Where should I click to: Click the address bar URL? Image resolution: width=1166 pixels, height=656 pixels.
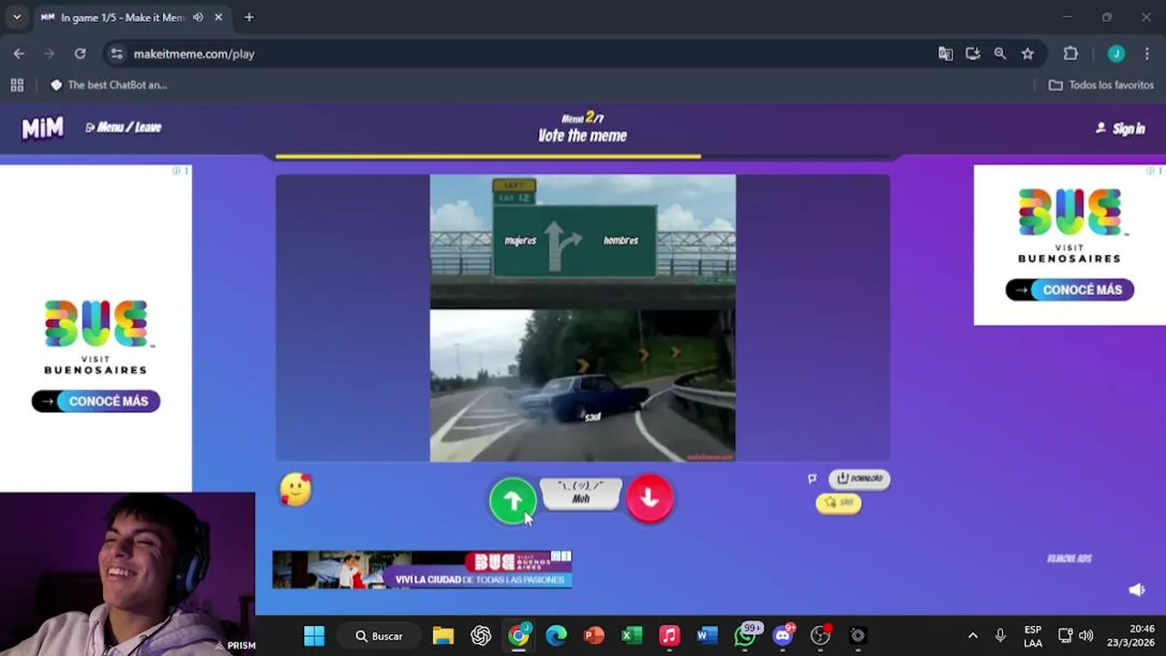[194, 54]
